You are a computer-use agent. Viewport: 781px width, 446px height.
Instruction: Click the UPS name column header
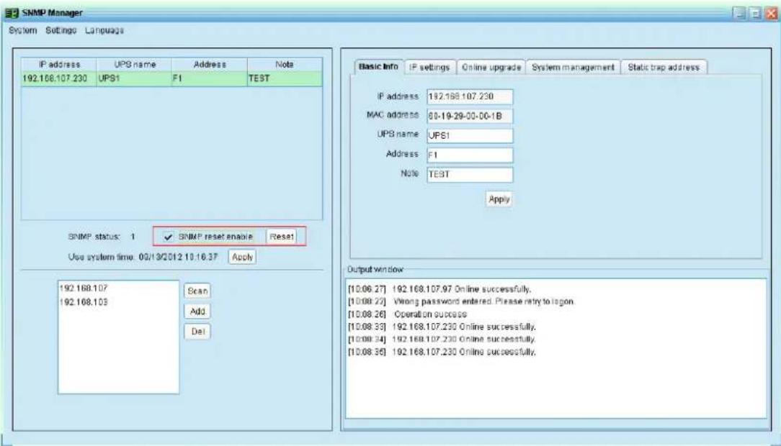(135, 65)
